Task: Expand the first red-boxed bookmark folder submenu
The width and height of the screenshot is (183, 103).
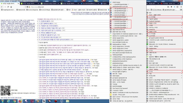Action: pyautogui.click(x=165, y=17)
